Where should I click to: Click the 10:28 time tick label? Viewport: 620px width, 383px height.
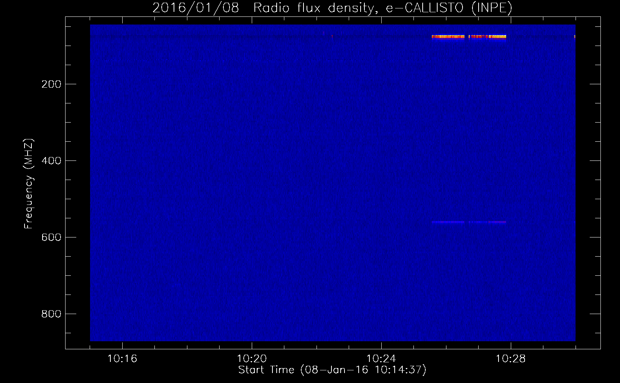point(511,359)
